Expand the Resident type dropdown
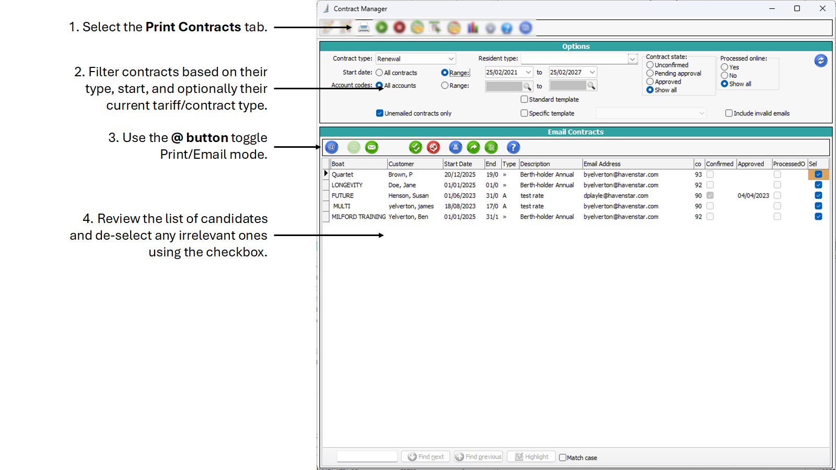 tap(632, 59)
